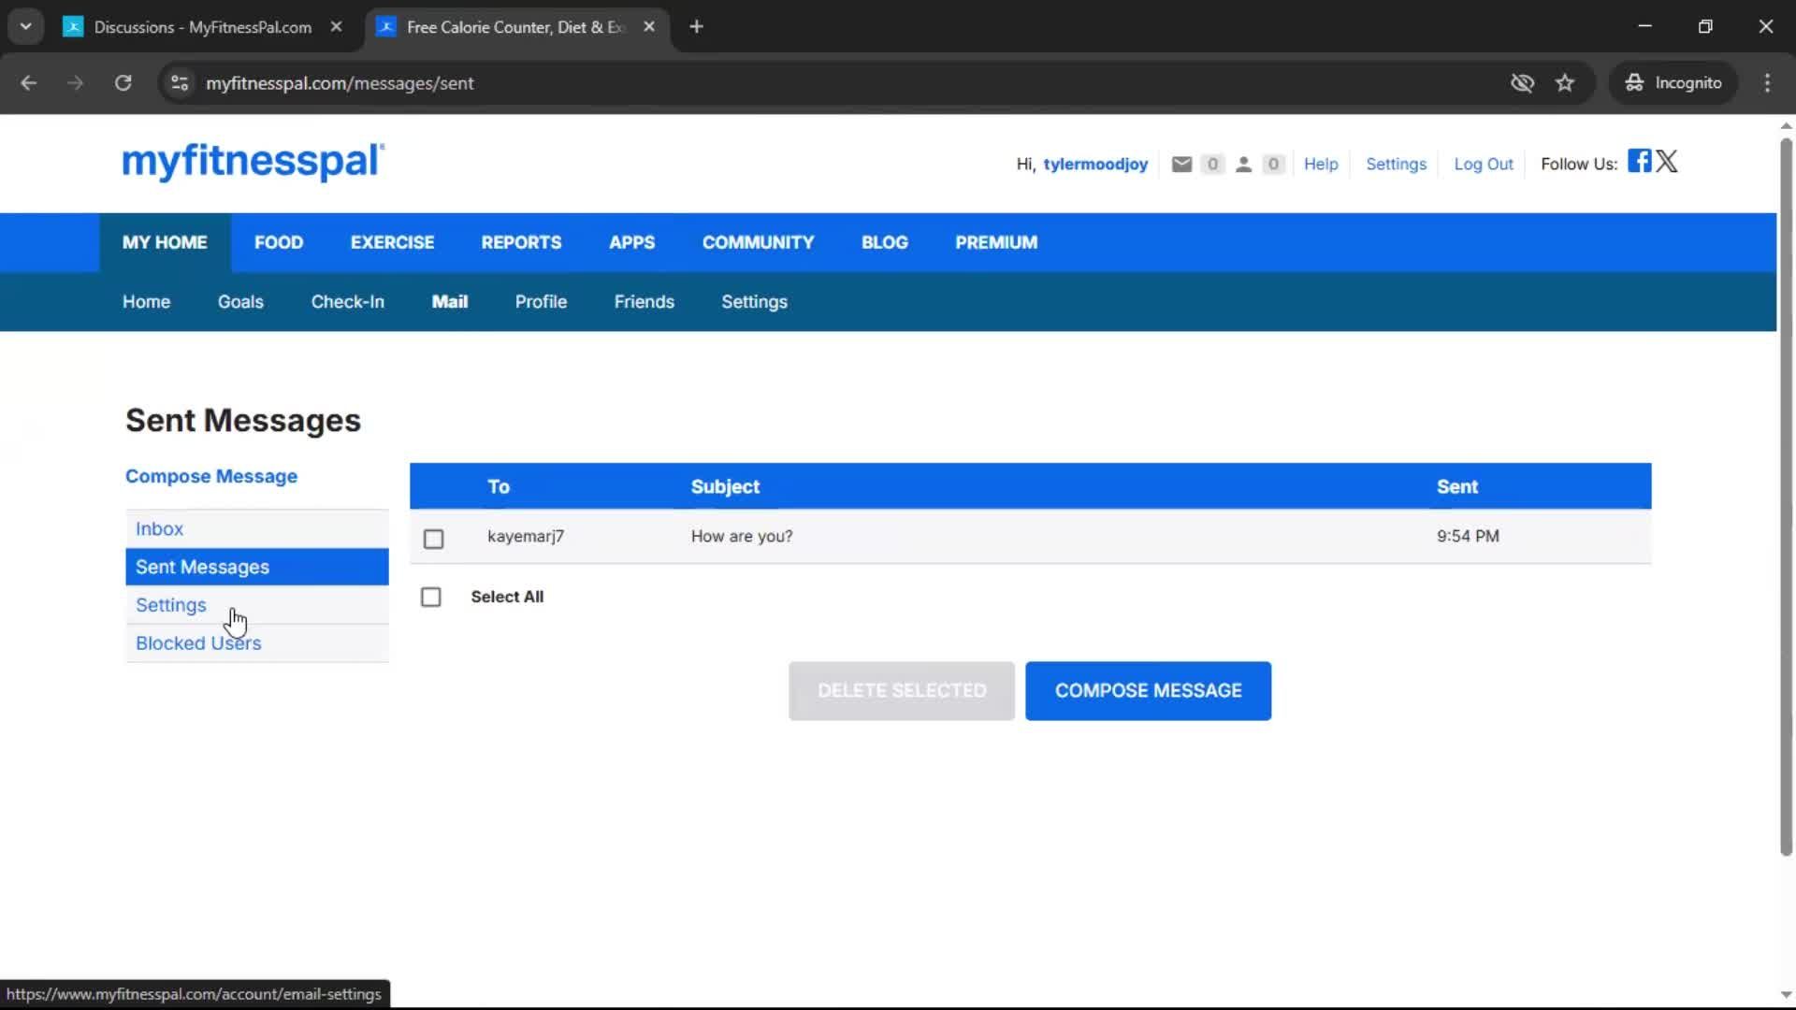Click the DELETE SELECTED button
This screenshot has width=1796, height=1010.
(x=902, y=691)
